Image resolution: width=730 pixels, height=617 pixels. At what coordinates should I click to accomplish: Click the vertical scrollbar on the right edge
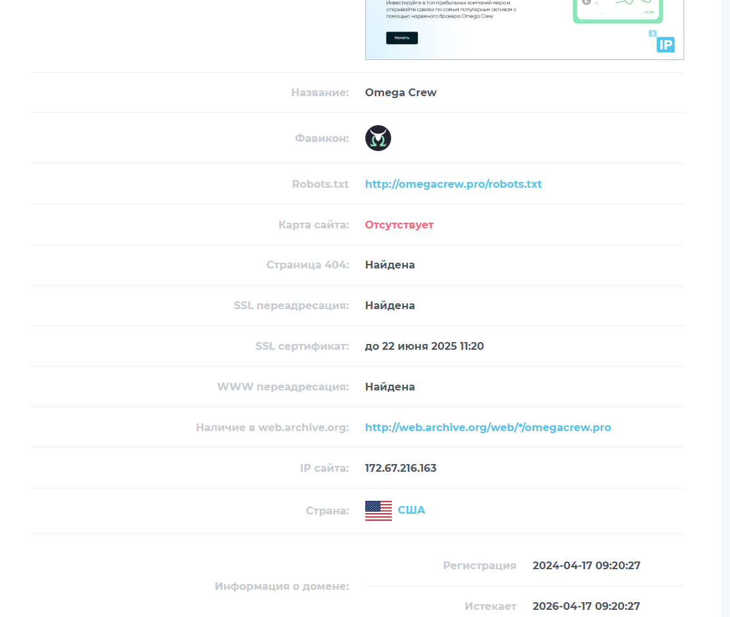coord(726,308)
